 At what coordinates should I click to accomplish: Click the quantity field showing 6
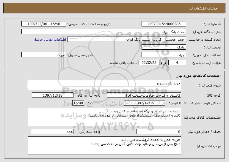point(159,131)
